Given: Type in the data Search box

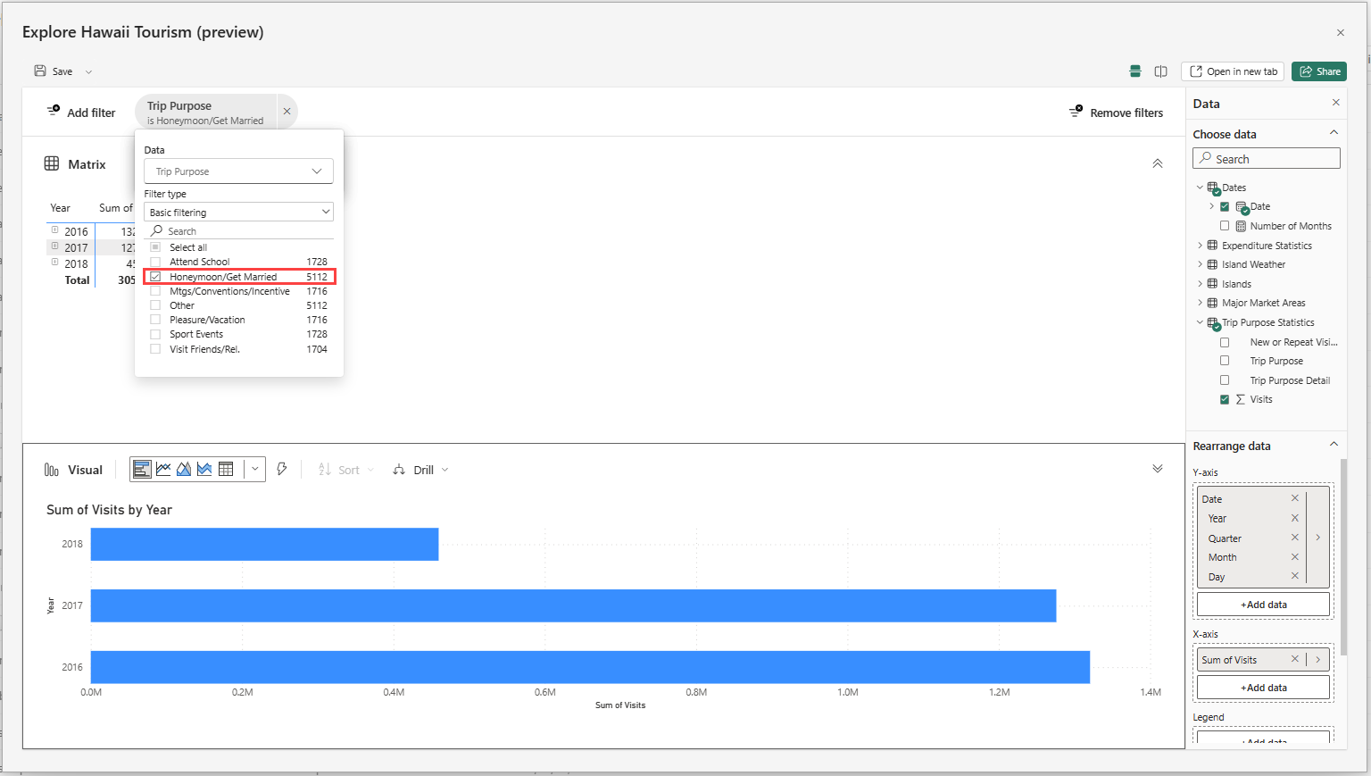Looking at the screenshot, I should (1267, 158).
